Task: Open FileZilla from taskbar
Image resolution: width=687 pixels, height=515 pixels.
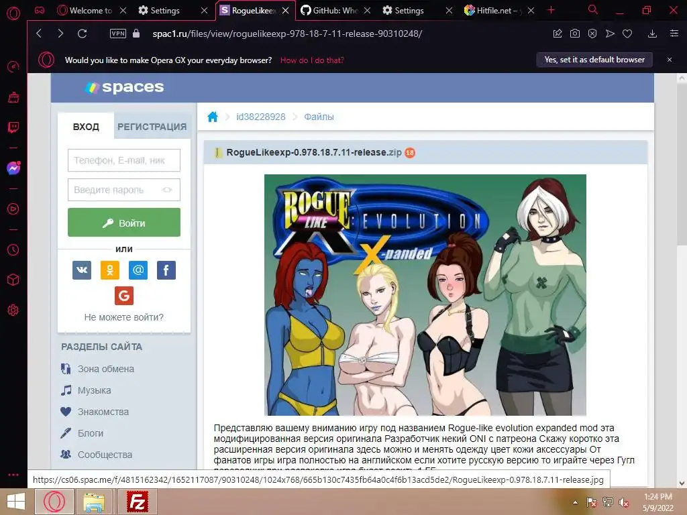Action: pyautogui.click(x=137, y=502)
